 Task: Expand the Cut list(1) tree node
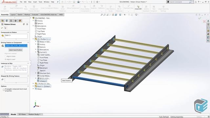(x=36, y=52)
